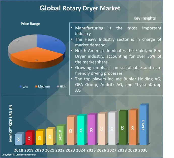The height and width of the screenshot is (158, 174).
Task: Click the Price Range chart title
Action: [30, 24]
